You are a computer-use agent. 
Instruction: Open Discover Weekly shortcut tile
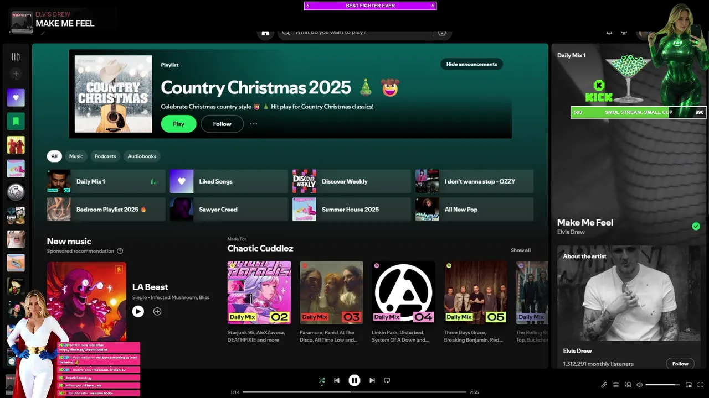pos(352,181)
